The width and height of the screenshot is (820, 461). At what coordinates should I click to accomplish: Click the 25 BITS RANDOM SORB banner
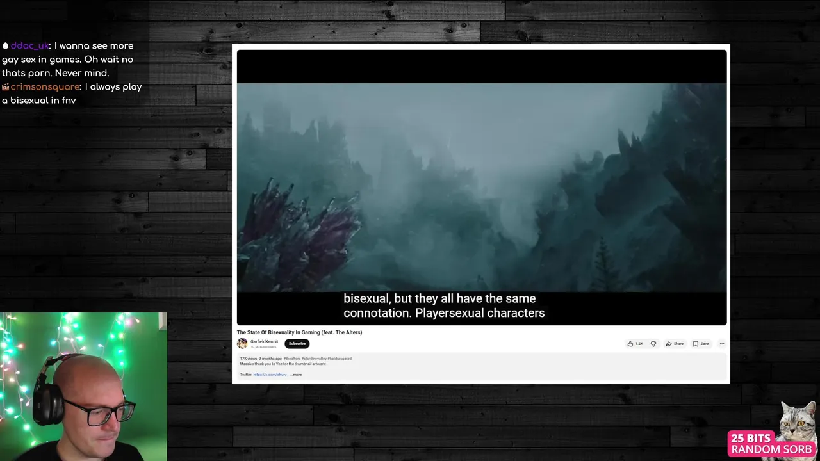coord(771,444)
